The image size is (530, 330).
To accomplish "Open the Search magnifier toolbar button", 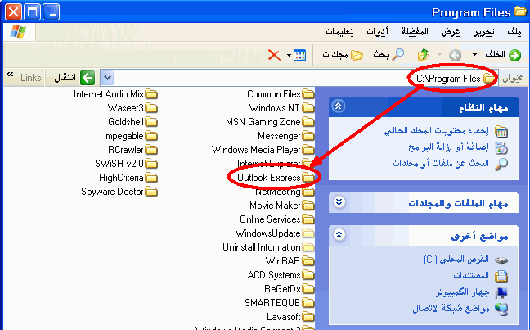I will (x=389, y=54).
